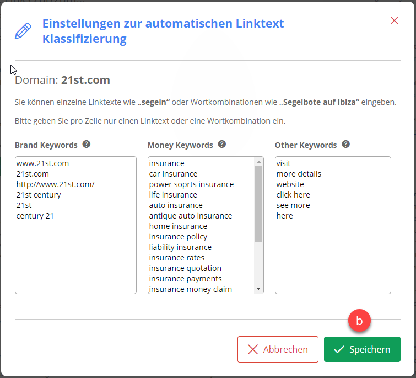Click the dialog title 'Einstellungen zur automatischen Linktext'

pyautogui.click(x=163, y=23)
